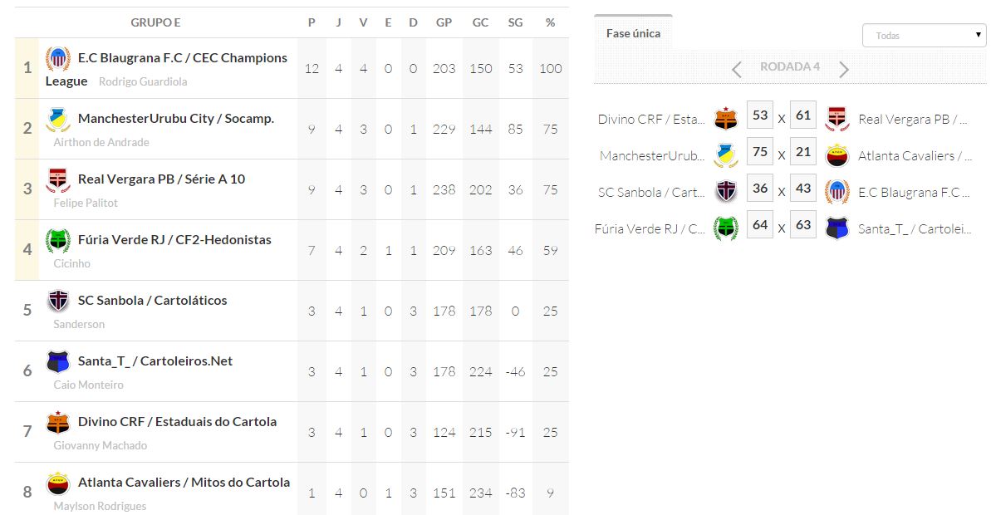Click Real Vergara PB in the match list
Image resolution: width=991 pixels, height=515 pixels.
tap(912, 120)
